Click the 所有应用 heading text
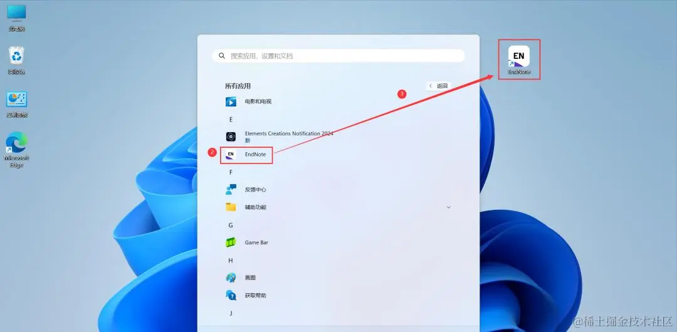Image resolution: width=677 pixels, height=332 pixels. pos(238,86)
